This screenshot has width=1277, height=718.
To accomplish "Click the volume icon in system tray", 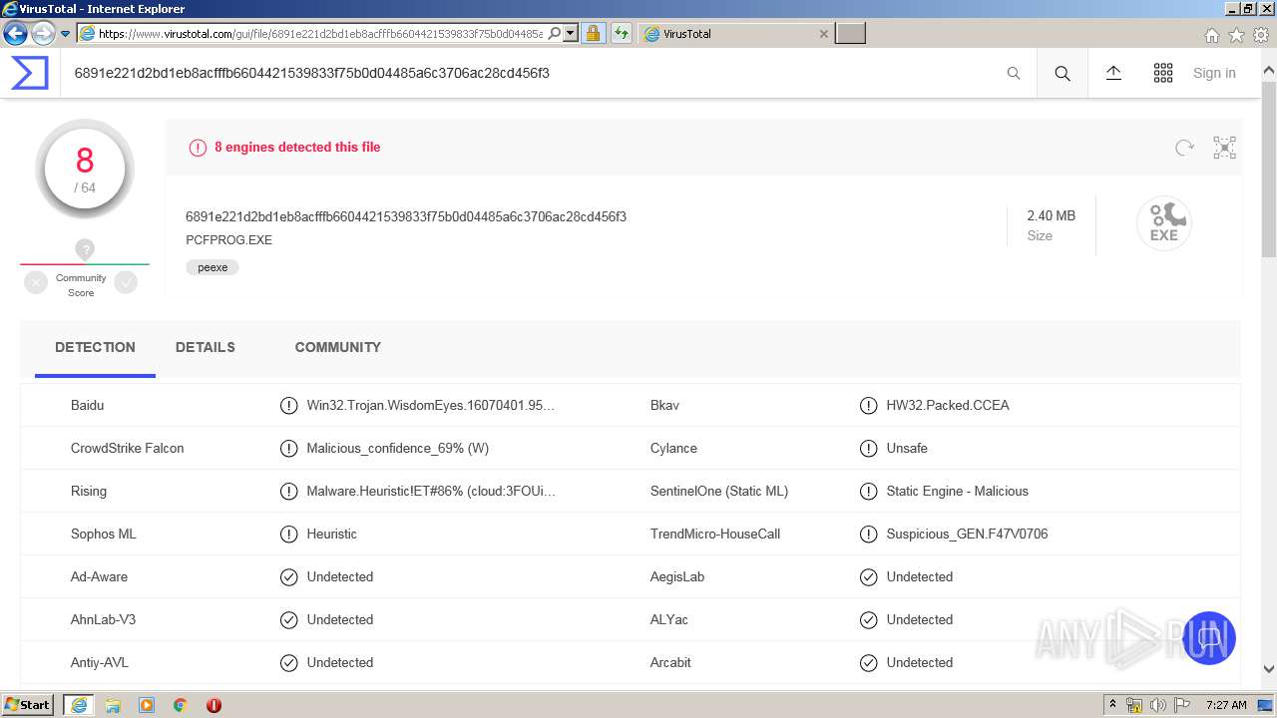I will (x=1157, y=705).
